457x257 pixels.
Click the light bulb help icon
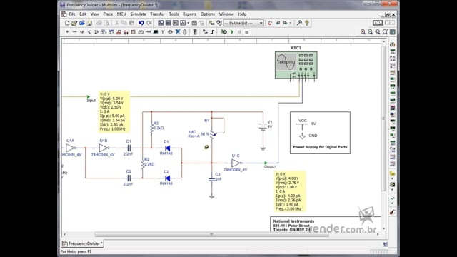click(x=307, y=23)
